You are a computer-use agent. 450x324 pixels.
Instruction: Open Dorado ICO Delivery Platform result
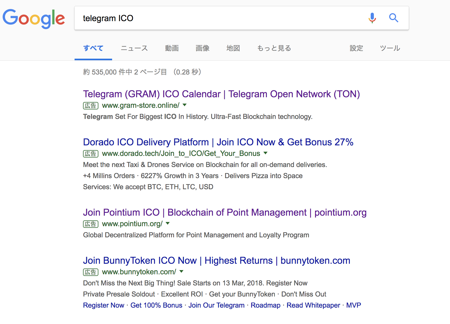click(218, 142)
